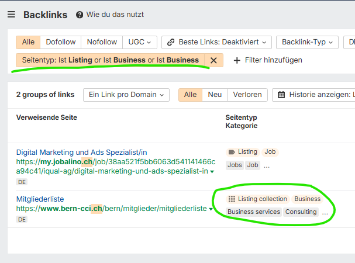Screen dimensions: 355x263
Task: Click the orange Job page type tag
Action: tap(270, 152)
